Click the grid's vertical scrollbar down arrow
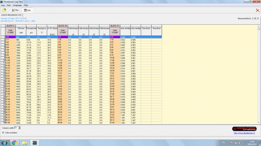 click(259, 122)
